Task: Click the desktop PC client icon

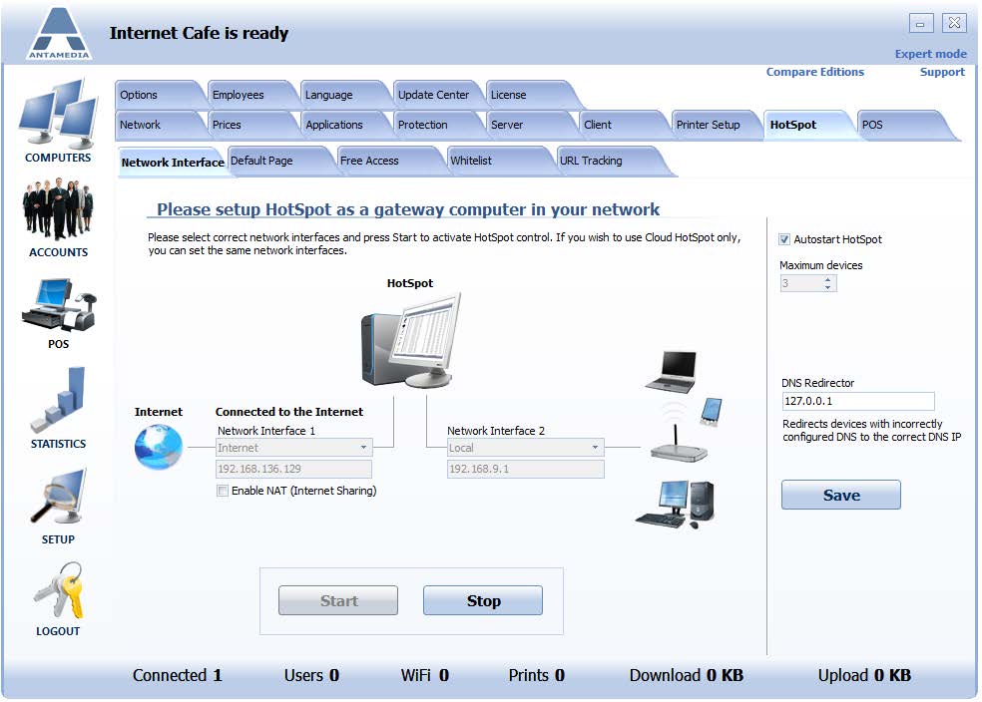Action: 676,505
